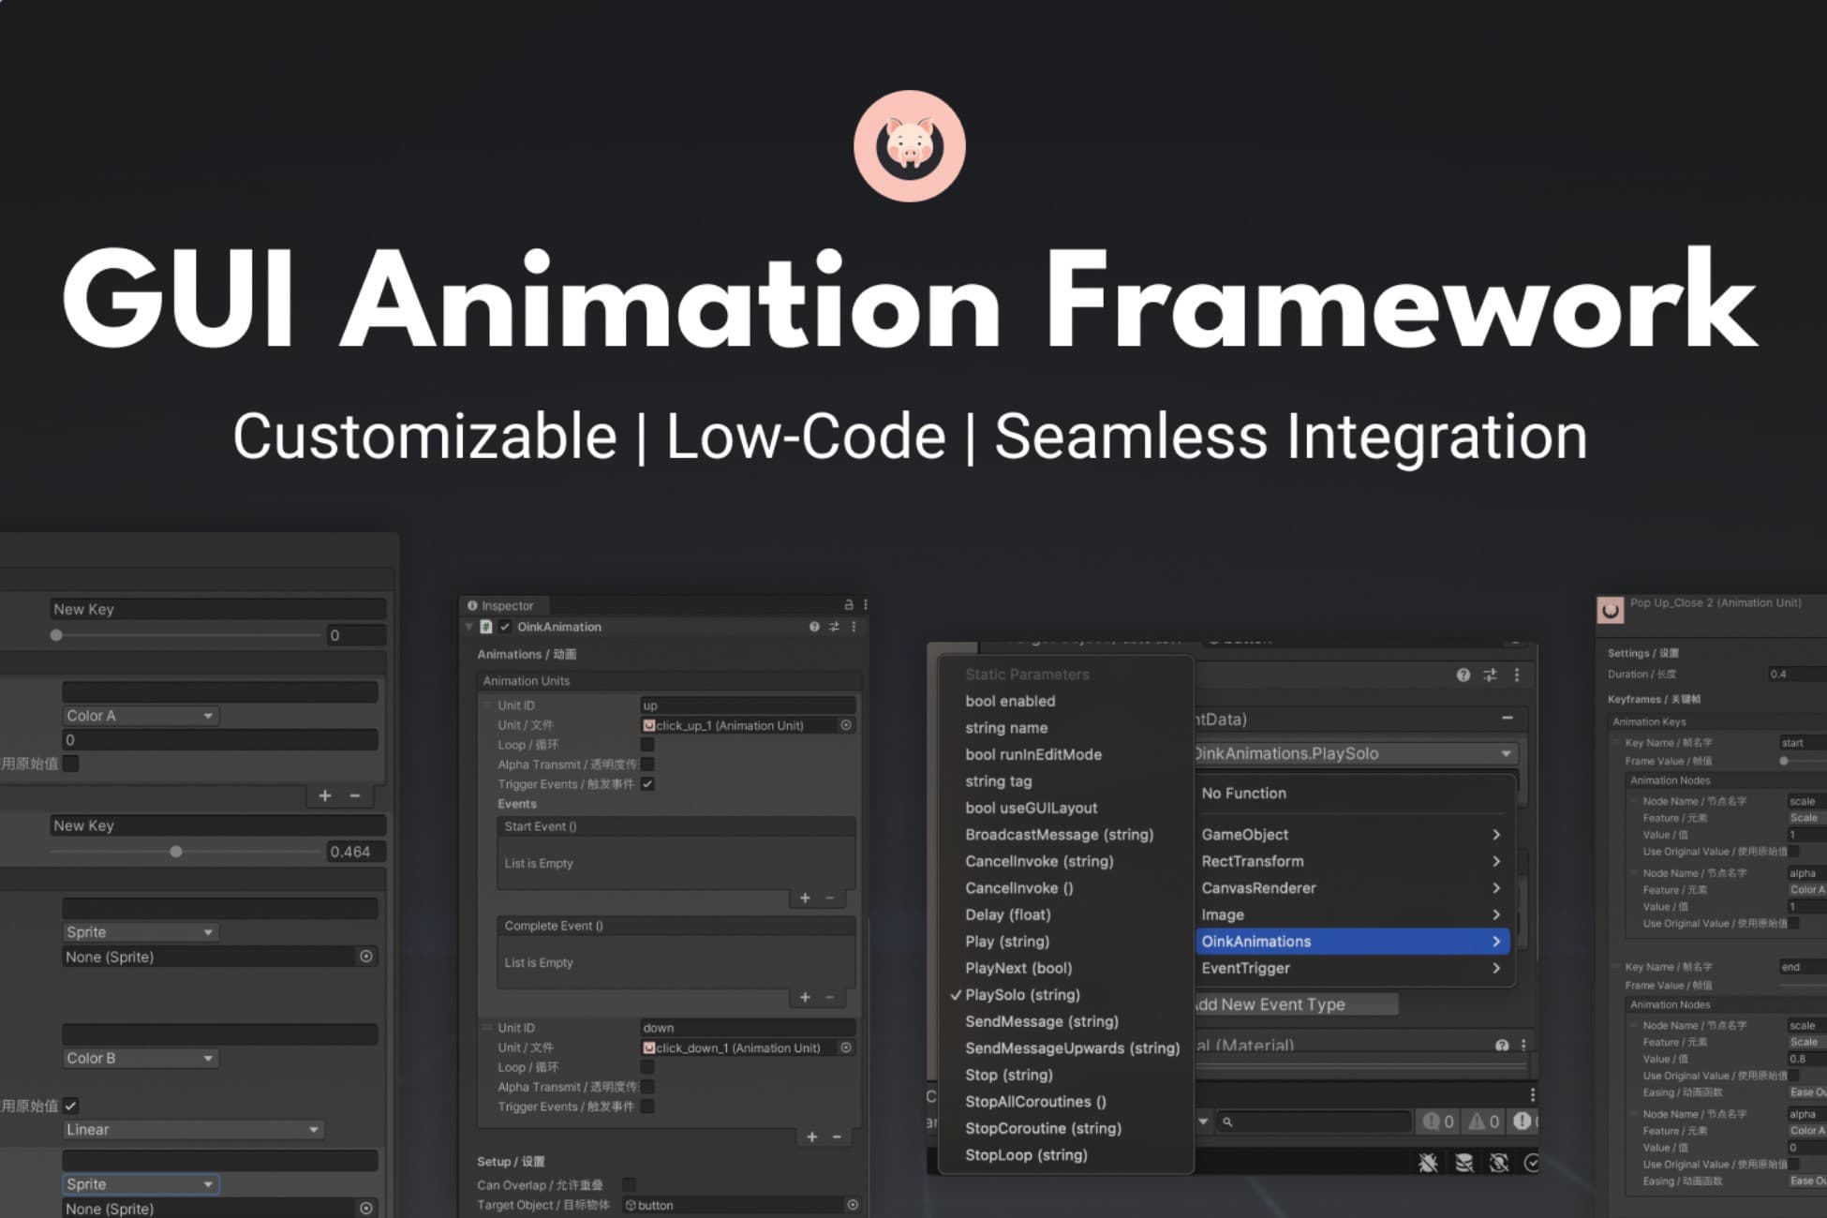Remove event with minus beside ntData)
This screenshot has height=1218, width=1827.
1508,719
